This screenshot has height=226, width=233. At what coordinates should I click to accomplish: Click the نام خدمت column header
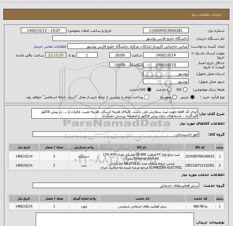click(x=142, y=198)
